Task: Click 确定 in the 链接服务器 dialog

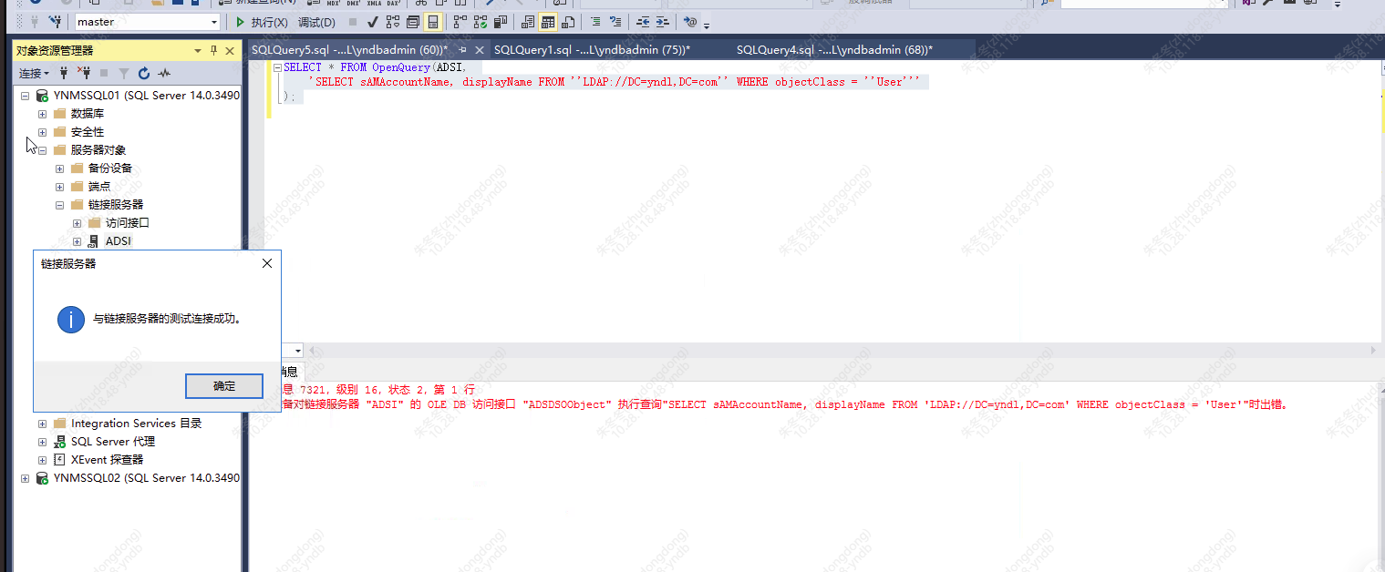Action: [x=224, y=386]
